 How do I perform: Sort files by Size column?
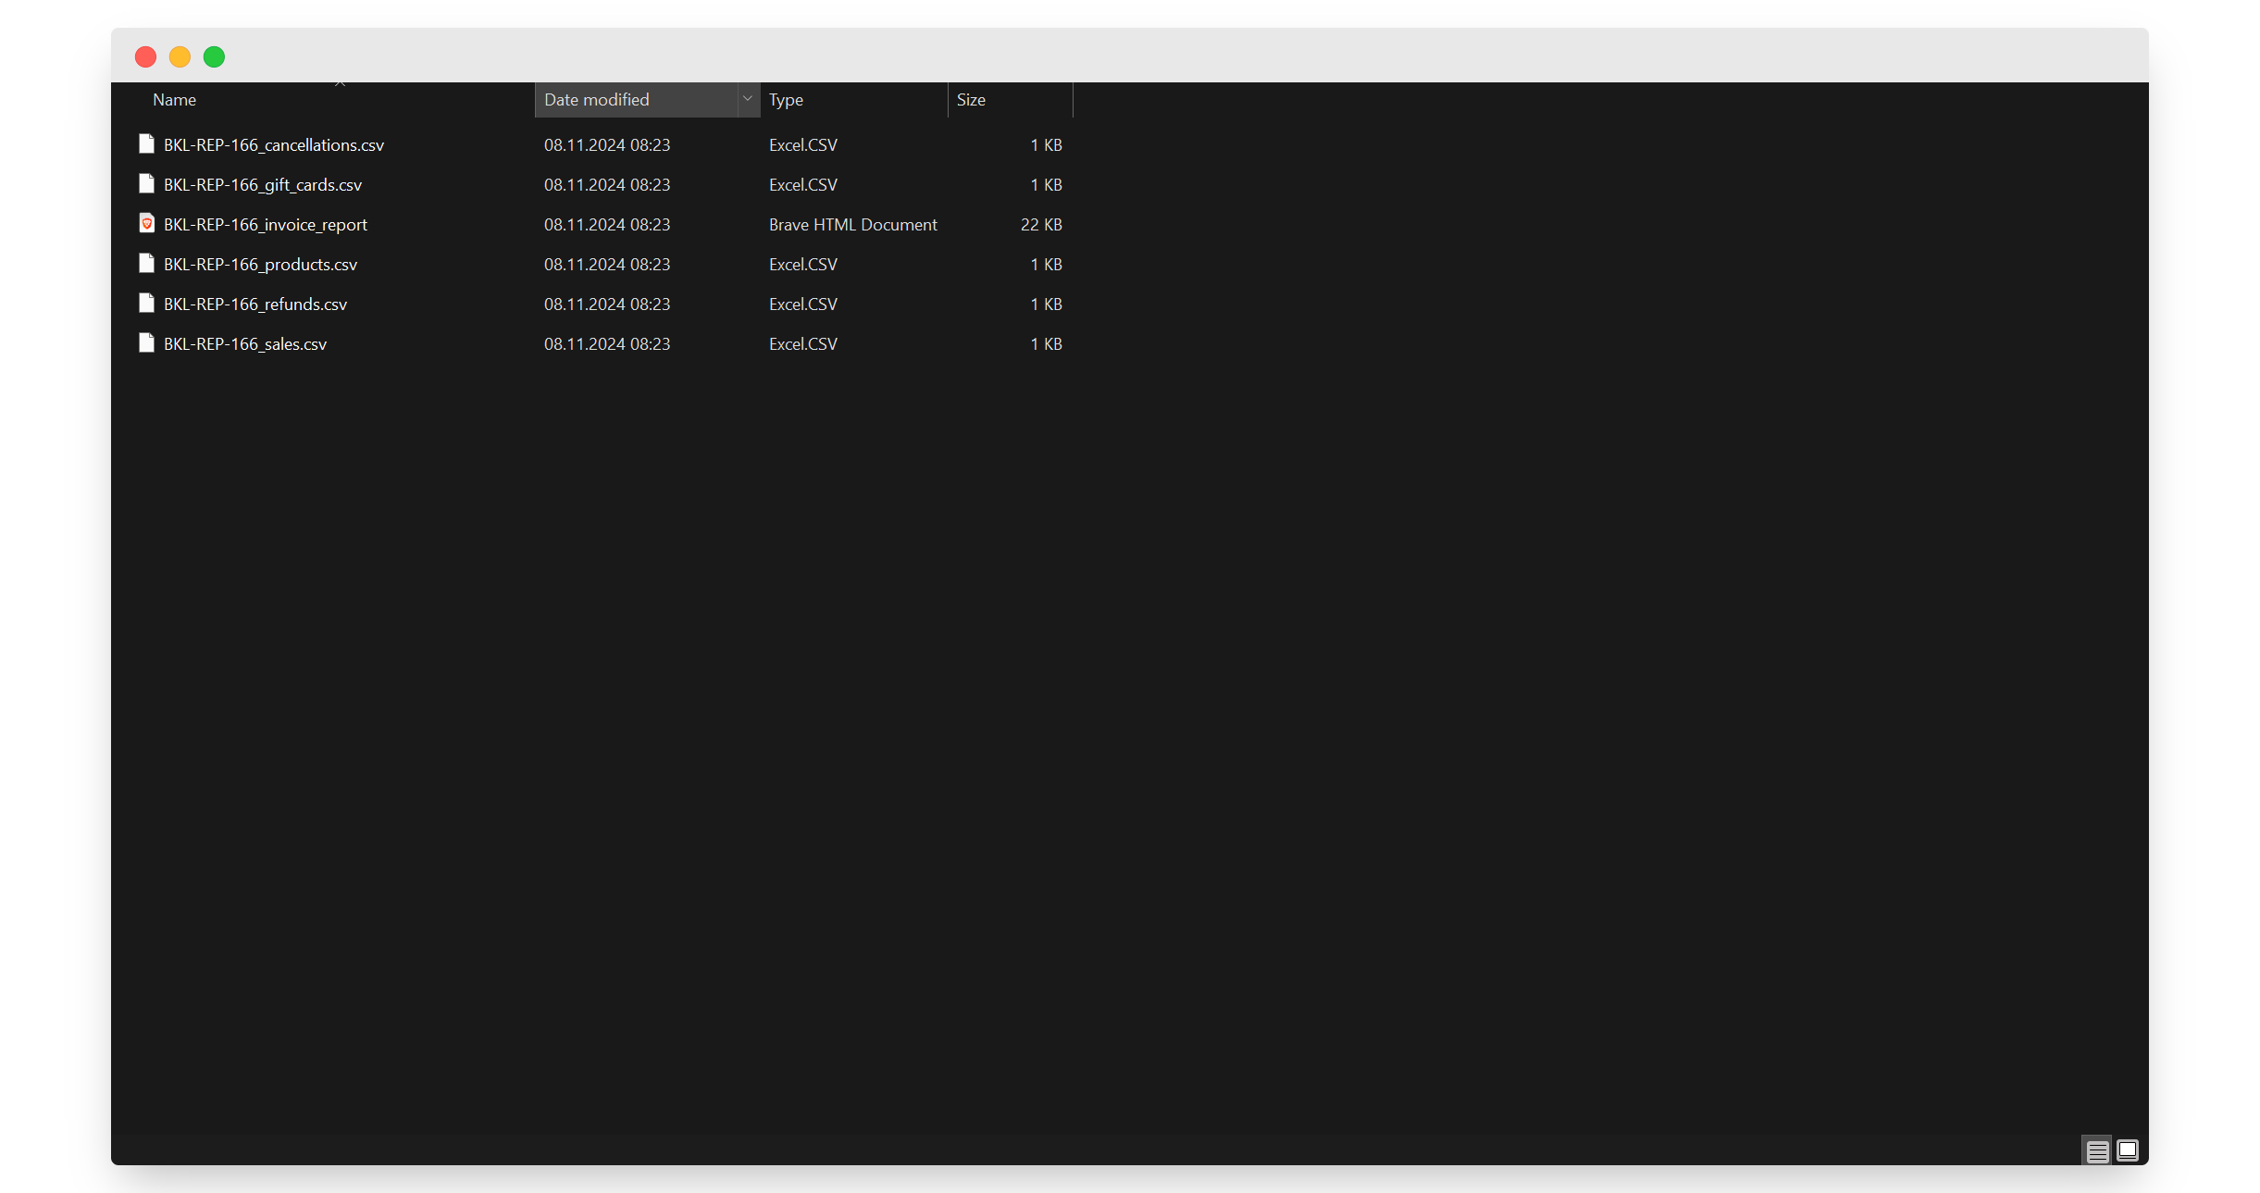[x=971, y=100]
